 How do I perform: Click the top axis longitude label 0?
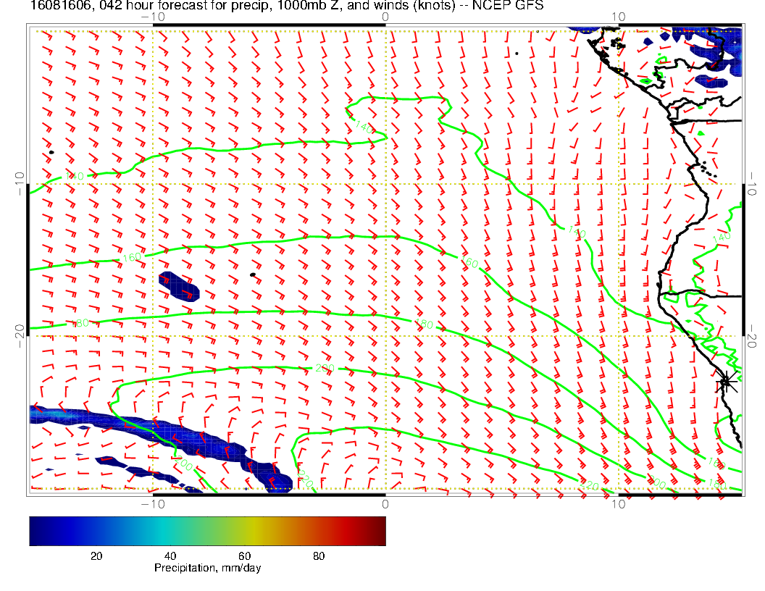385,17
